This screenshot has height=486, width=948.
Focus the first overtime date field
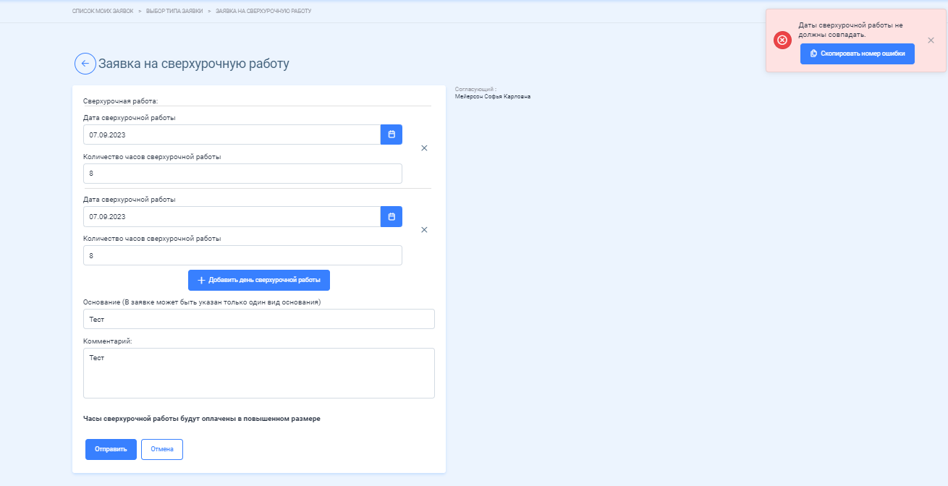tap(232, 135)
